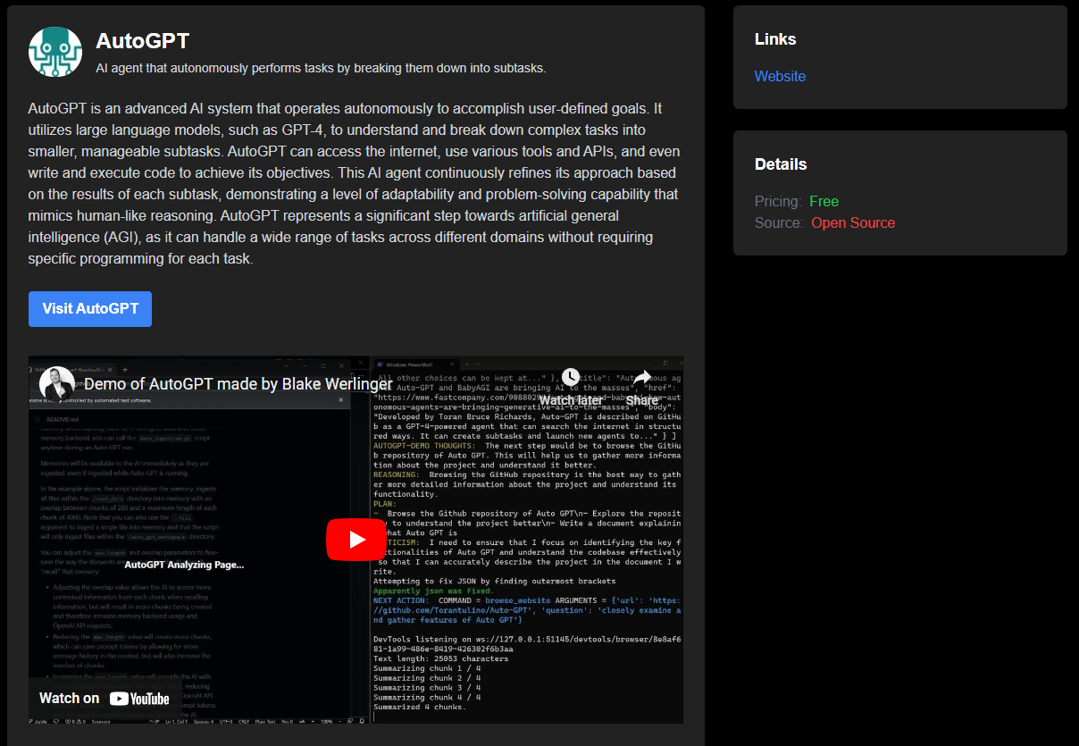Image resolution: width=1079 pixels, height=746 pixels.
Task: Play the AutoGPT demo video
Action: [x=356, y=540]
